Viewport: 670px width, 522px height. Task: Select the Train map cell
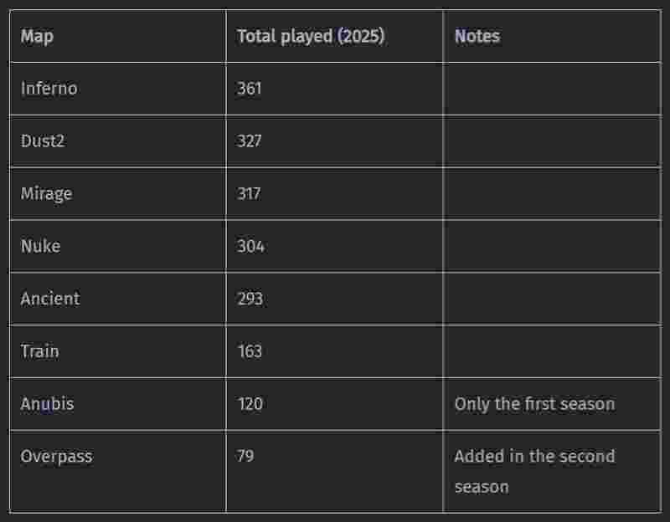pyautogui.click(x=39, y=351)
